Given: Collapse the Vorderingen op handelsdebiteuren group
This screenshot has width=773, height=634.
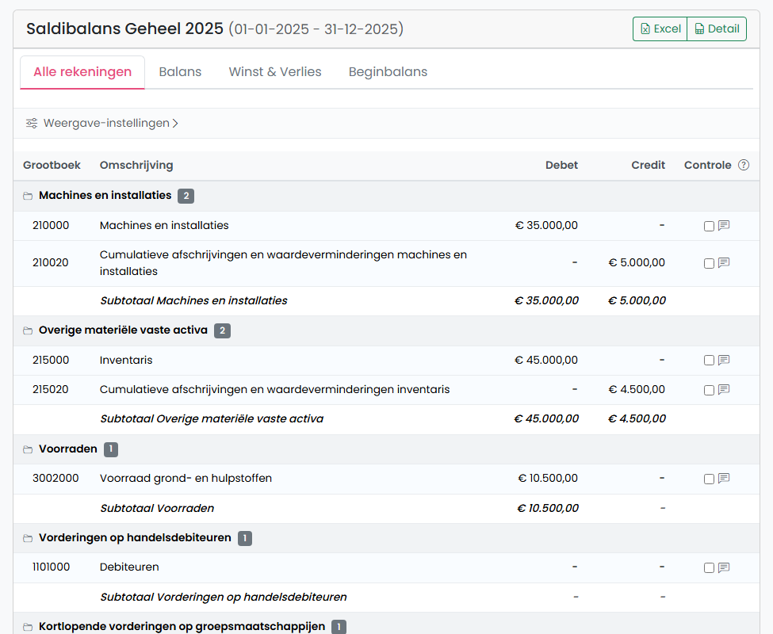Looking at the screenshot, I should (x=387, y=538).
